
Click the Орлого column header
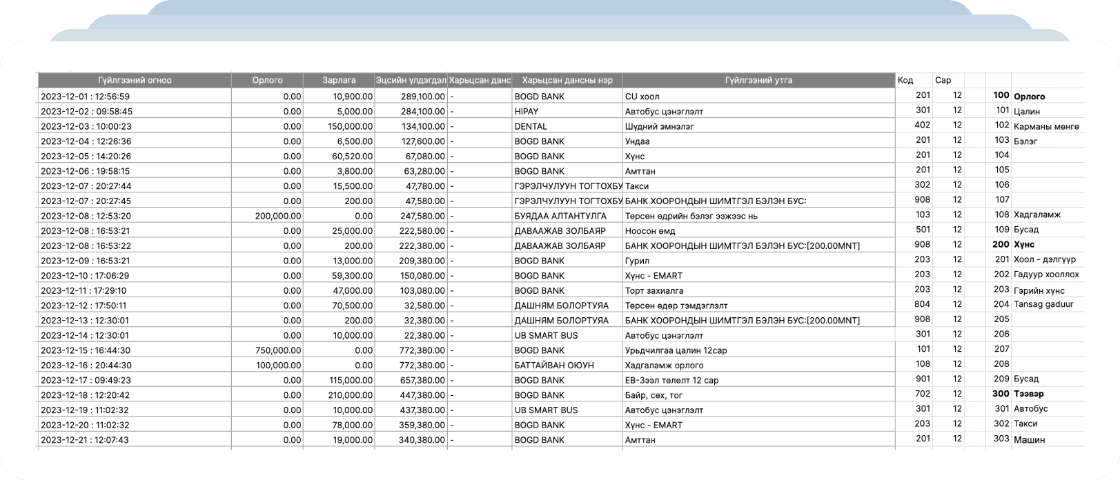click(x=267, y=80)
